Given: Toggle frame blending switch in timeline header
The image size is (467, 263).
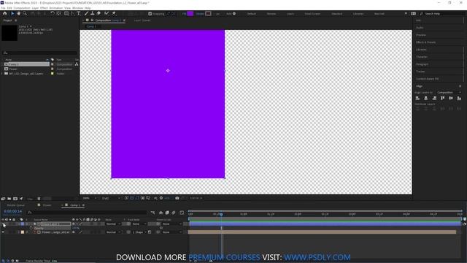Looking at the screenshot, I should [167, 213].
